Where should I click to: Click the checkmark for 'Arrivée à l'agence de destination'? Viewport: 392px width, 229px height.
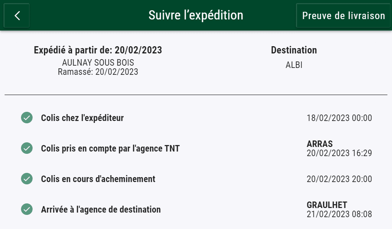(26, 209)
